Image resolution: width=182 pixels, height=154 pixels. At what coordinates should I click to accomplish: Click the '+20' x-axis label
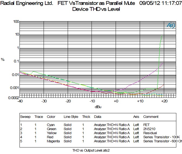[x=164, y=101]
